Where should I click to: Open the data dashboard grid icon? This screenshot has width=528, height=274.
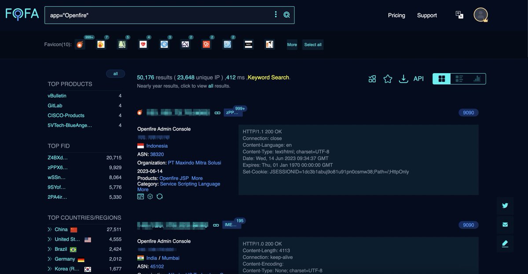coord(372,79)
